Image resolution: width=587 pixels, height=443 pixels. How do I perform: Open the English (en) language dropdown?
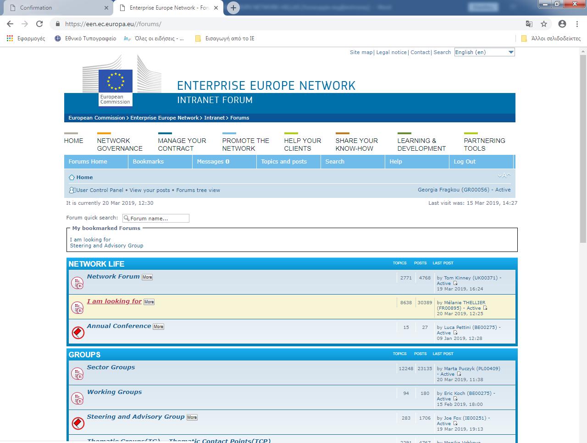coord(485,52)
